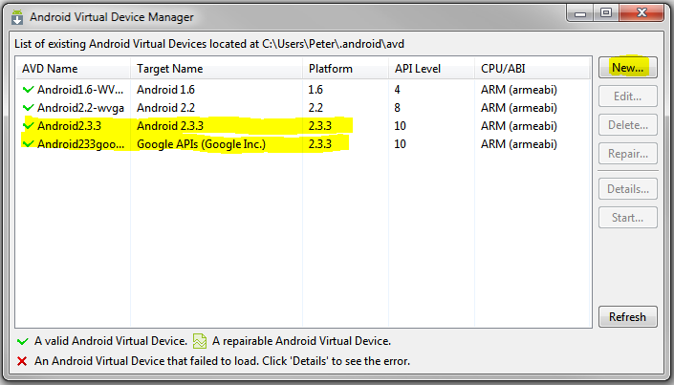Select the Android1.6-WV... AVD row
Image resolution: width=674 pixels, height=385 pixels.
tap(303, 90)
